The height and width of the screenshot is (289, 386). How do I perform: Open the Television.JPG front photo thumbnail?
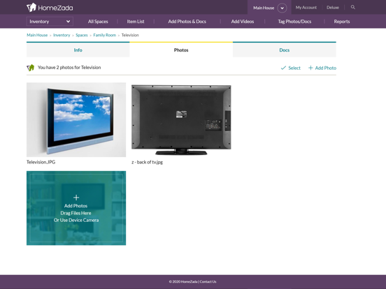coord(76,119)
